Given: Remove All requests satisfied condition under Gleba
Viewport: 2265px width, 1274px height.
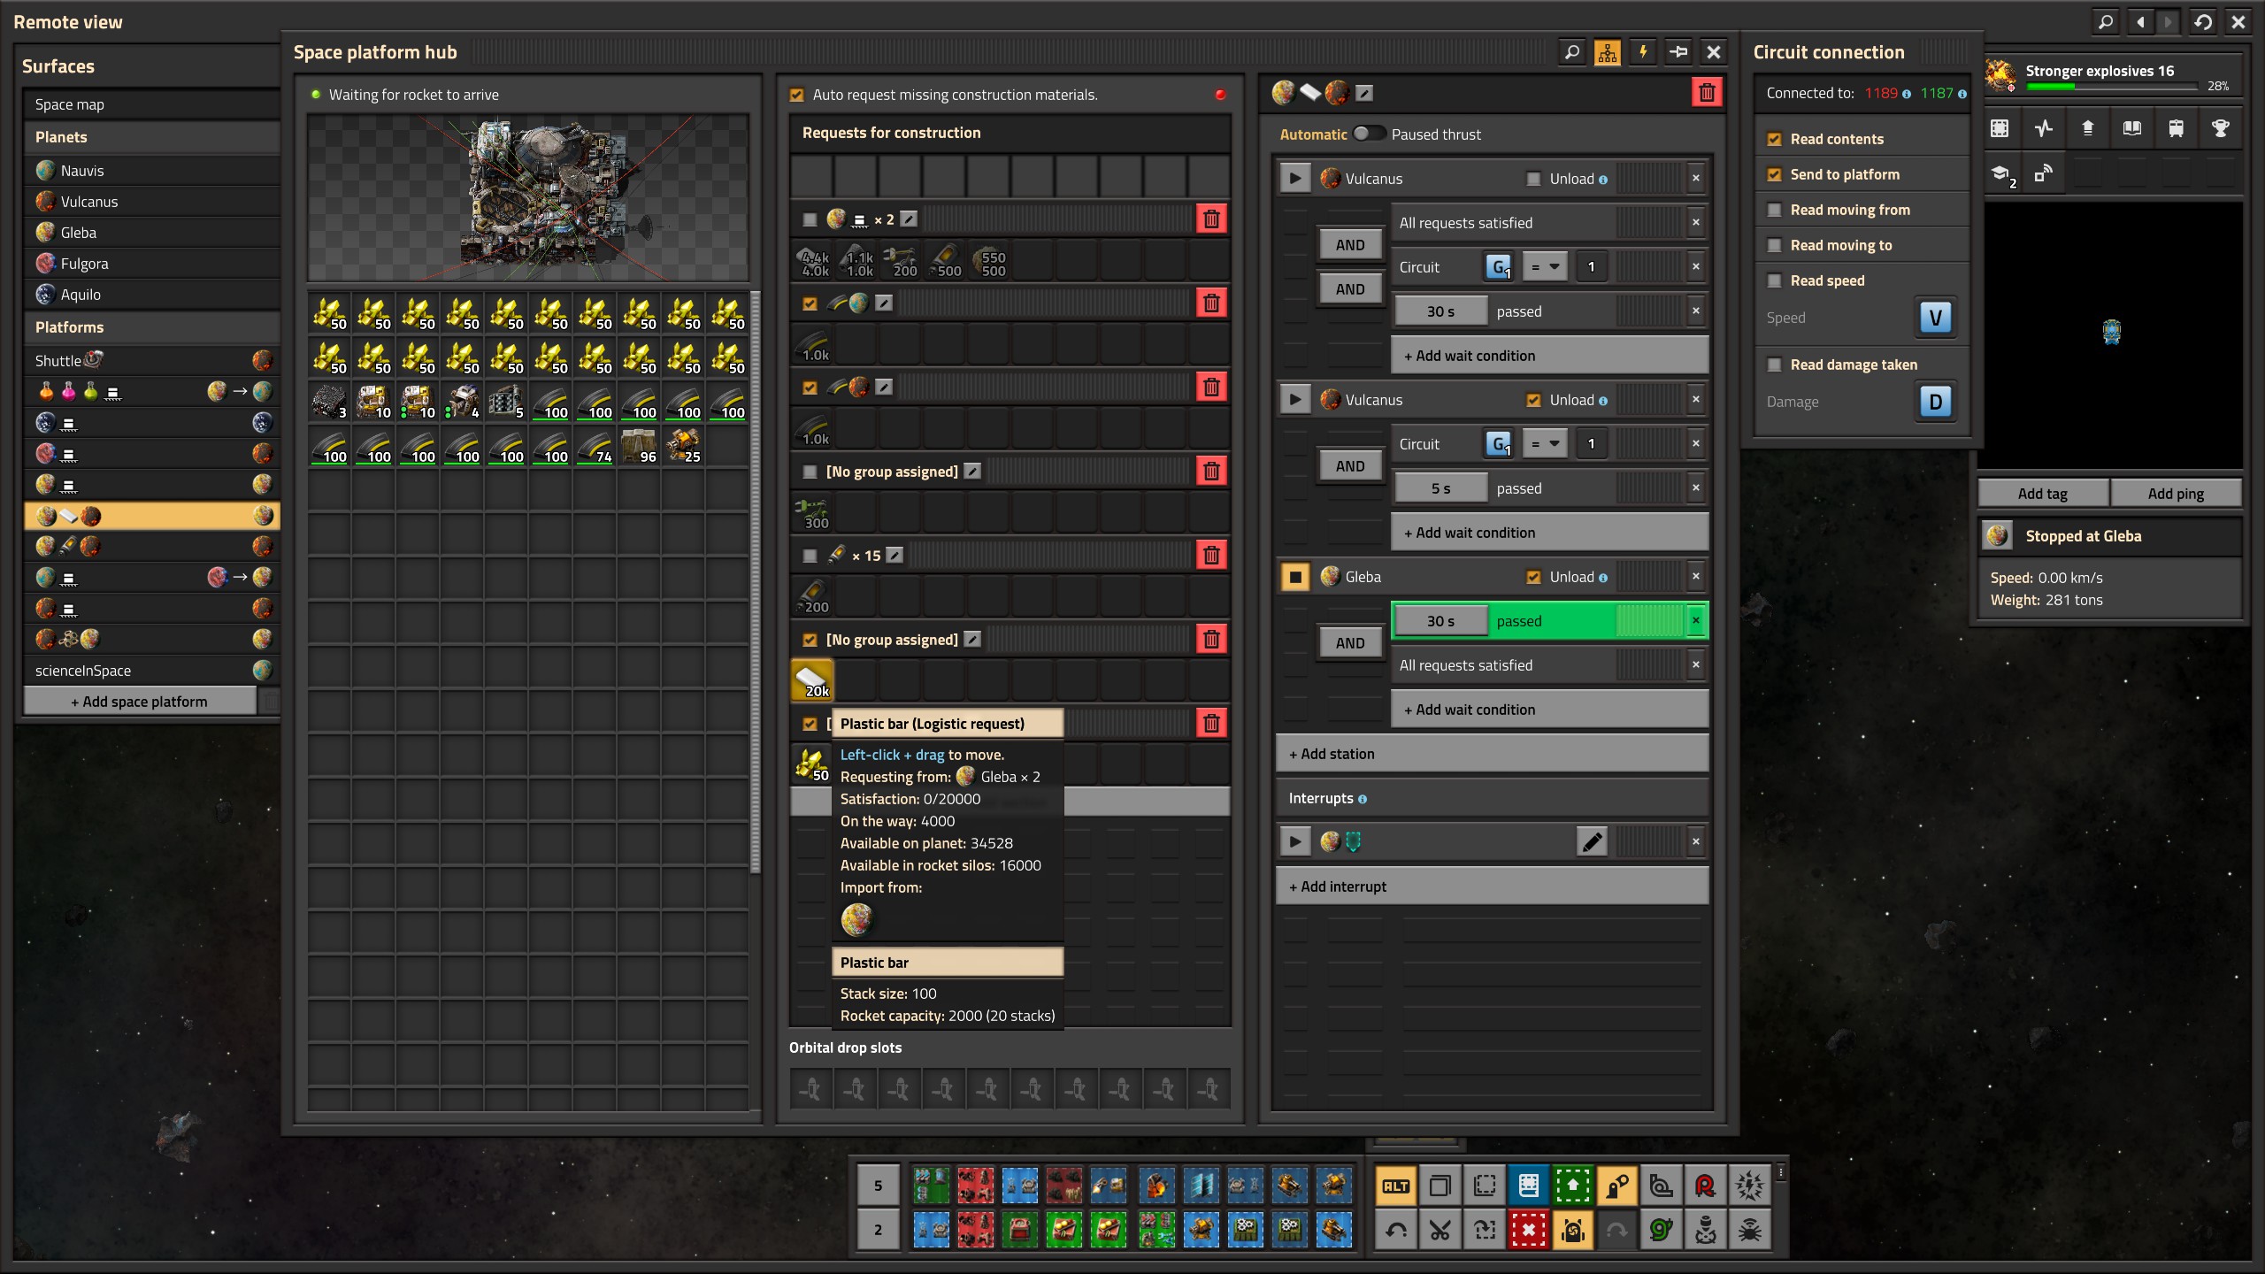Looking at the screenshot, I should 1695,664.
